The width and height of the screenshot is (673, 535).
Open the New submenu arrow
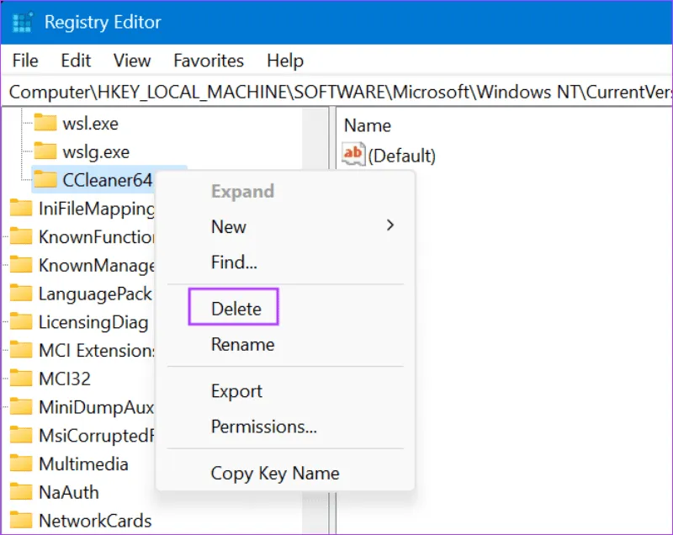(x=389, y=225)
